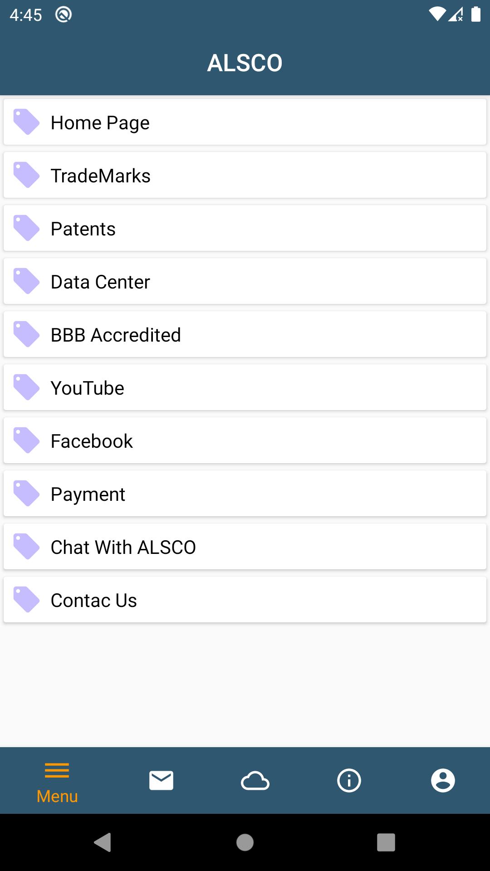The height and width of the screenshot is (871, 490).
Task: Click the tag icon next to Patents
Action: coord(26,228)
